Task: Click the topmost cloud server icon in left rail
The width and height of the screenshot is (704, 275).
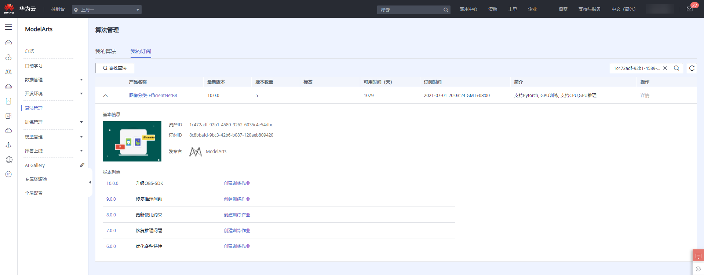Action: (x=8, y=42)
